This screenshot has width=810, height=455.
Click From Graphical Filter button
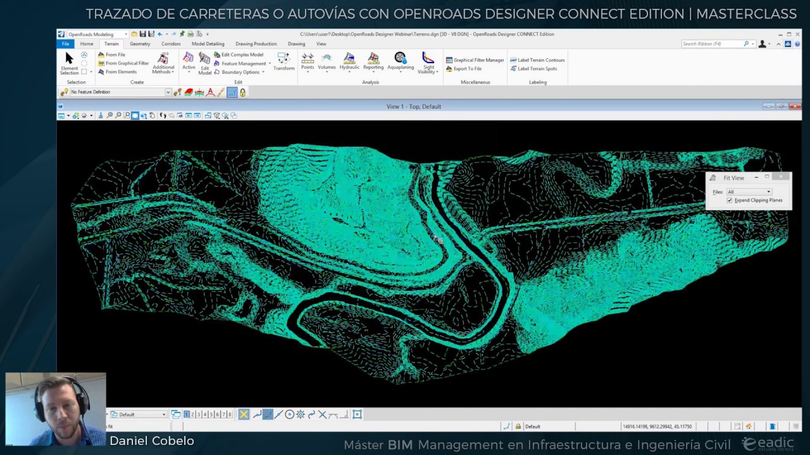pyautogui.click(x=123, y=63)
